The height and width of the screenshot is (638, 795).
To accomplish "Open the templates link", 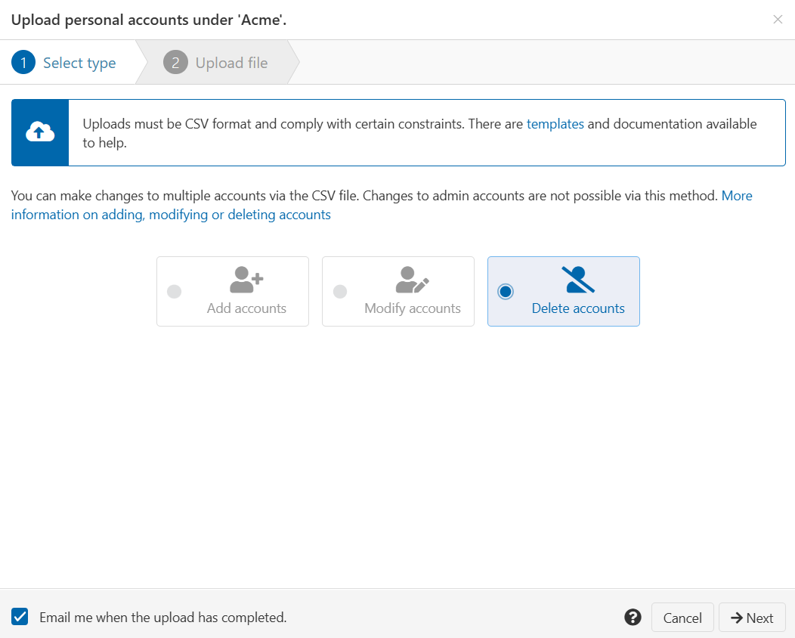I will (555, 123).
